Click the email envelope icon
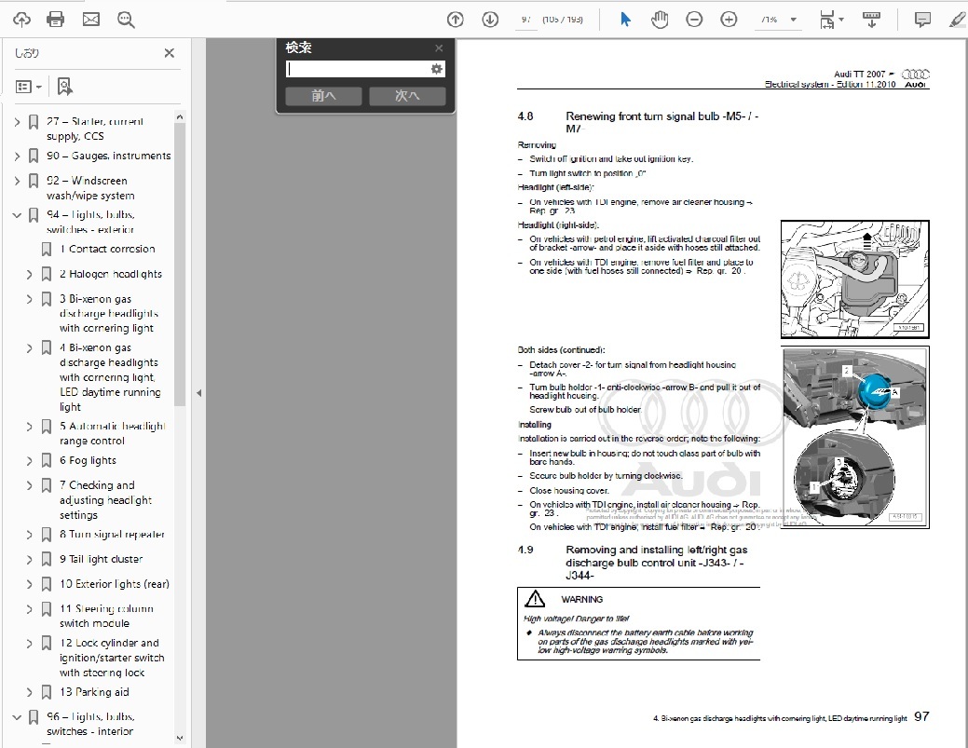 tap(90, 19)
